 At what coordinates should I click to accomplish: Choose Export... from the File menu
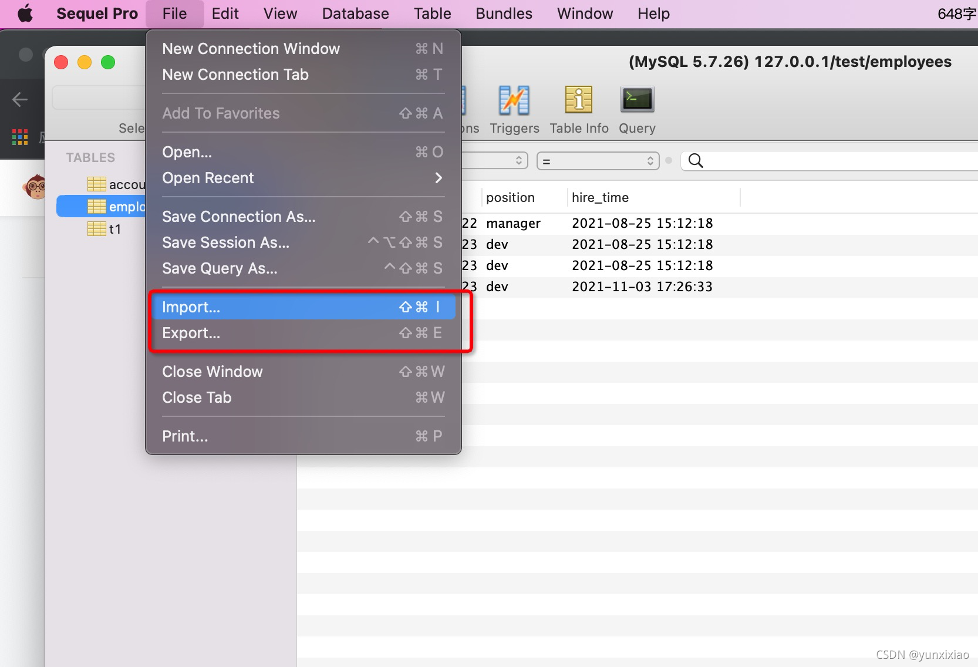(x=191, y=333)
